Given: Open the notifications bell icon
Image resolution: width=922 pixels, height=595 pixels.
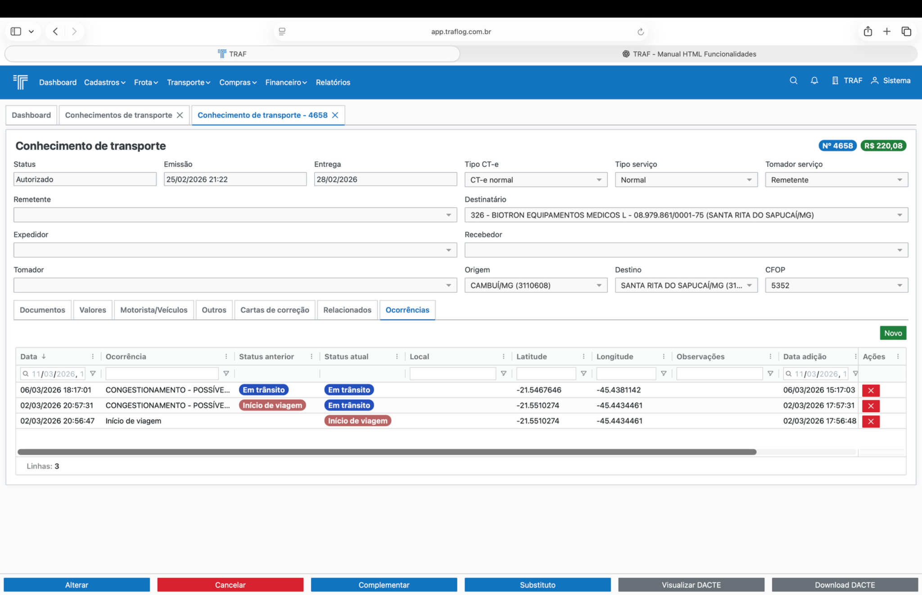Looking at the screenshot, I should [814, 81].
